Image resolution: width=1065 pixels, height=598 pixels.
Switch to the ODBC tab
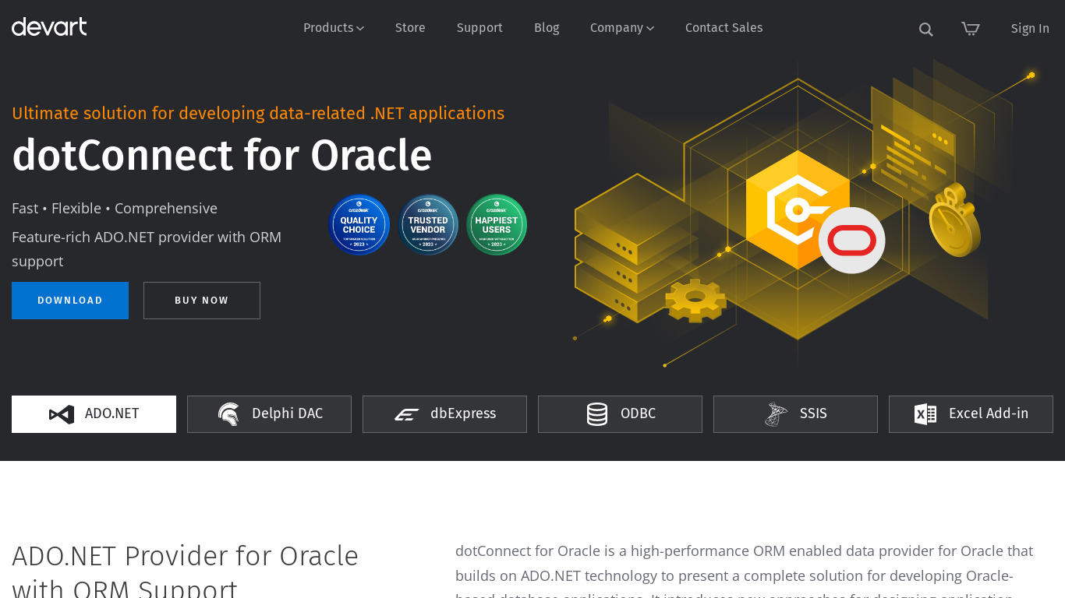620,414
